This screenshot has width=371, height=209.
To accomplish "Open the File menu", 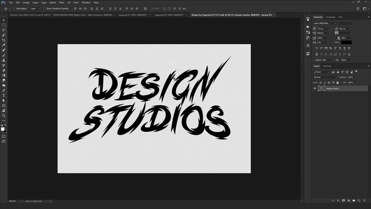I will [11, 2].
